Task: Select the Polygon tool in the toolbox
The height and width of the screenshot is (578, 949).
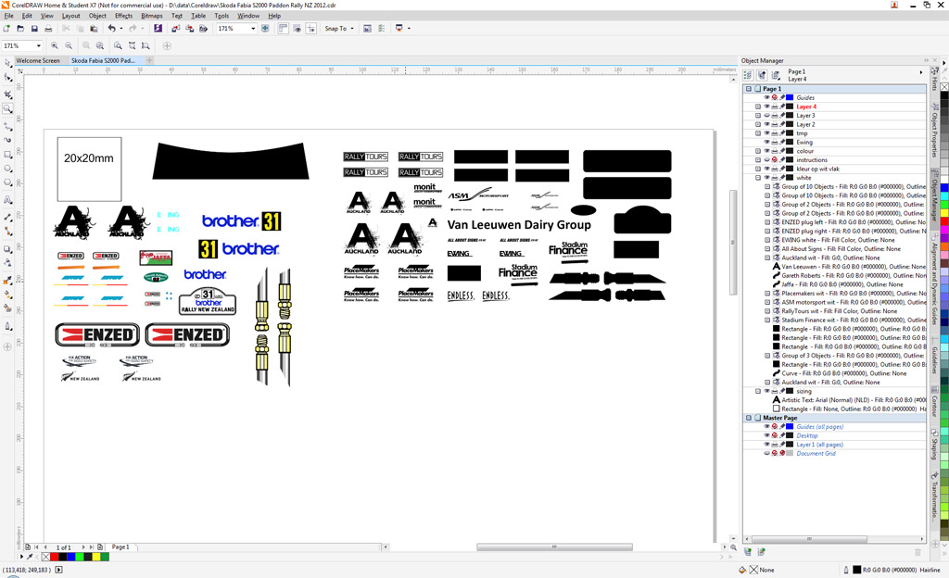Action: tap(7, 182)
